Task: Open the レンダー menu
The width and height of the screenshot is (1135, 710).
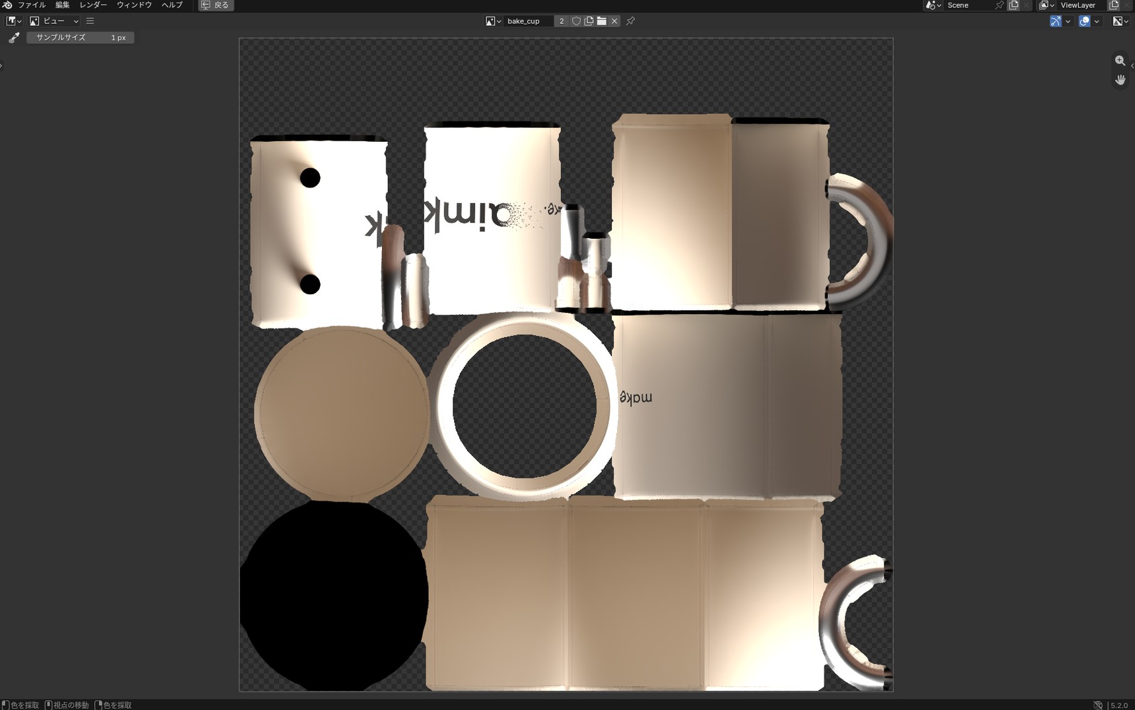Action: point(93,5)
